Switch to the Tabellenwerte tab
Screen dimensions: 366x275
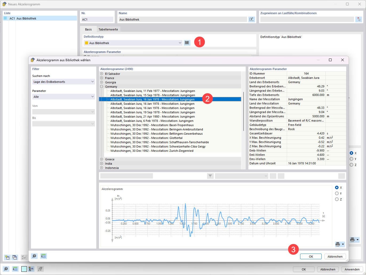[108, 29]
